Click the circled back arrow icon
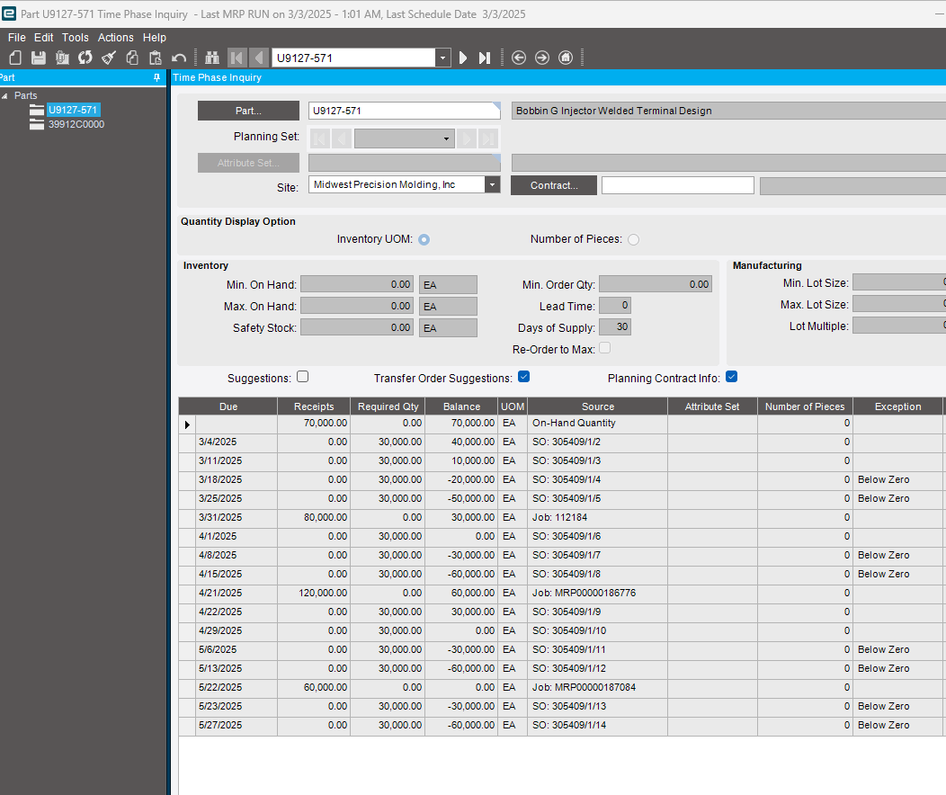This screenshot has width=946, height=795. (519, 58)
